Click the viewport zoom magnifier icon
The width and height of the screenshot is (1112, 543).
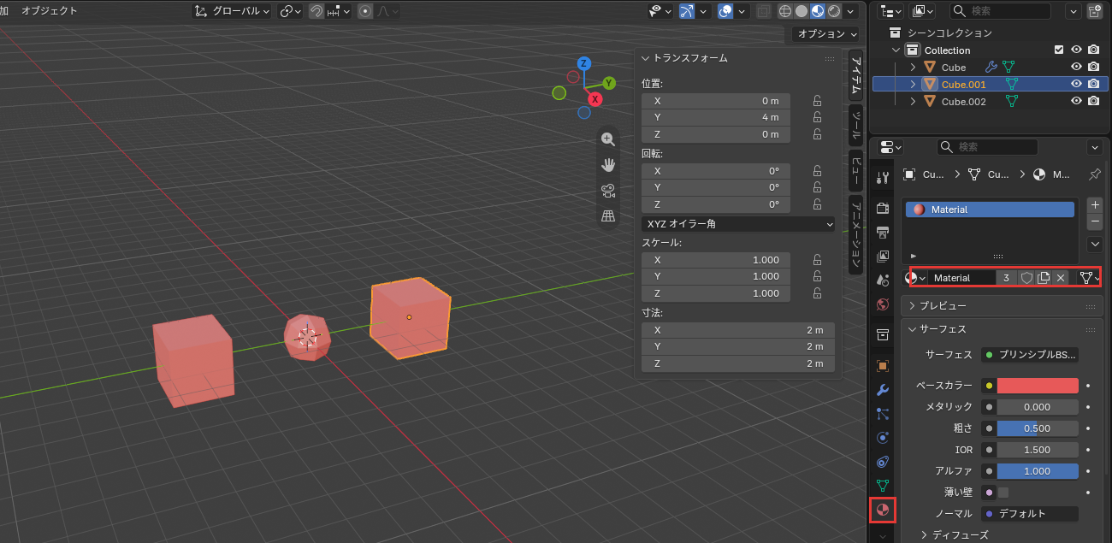coord(608,139)
